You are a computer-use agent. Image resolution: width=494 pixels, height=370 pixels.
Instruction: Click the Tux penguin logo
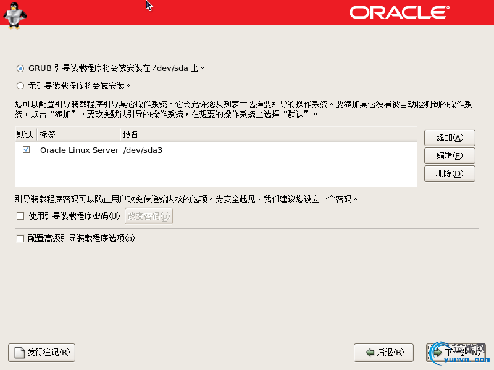[14, 15]
